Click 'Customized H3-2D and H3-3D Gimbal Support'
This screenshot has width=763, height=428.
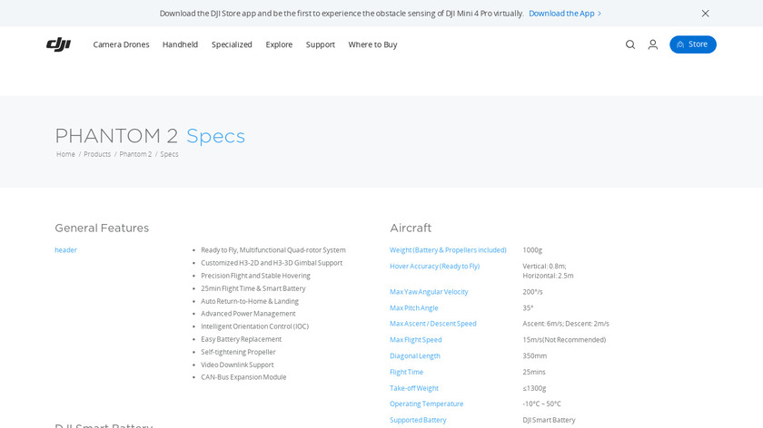(272, 263)
